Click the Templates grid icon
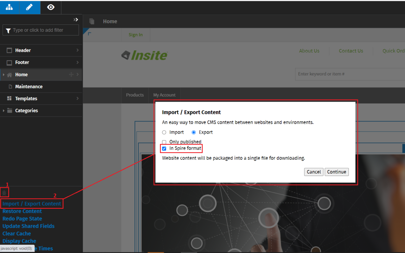405x253 pixels. coord(10,98)
